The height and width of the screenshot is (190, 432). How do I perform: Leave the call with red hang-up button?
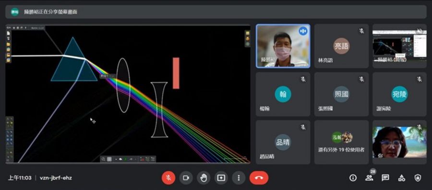[x=259, y=178]
